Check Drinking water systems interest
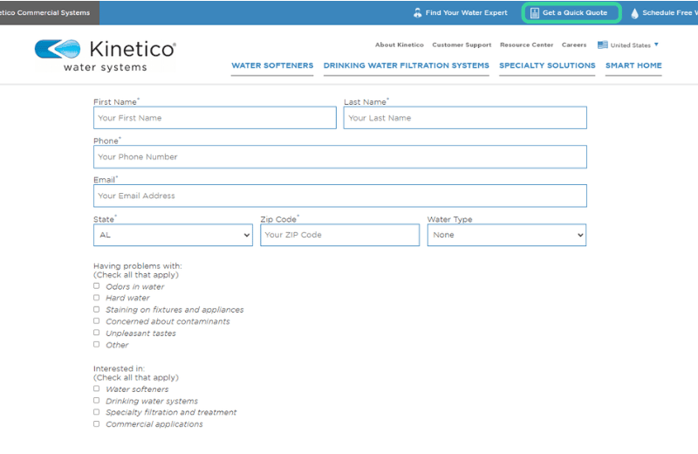Screen dimensions: 698x454 point(96,400)
